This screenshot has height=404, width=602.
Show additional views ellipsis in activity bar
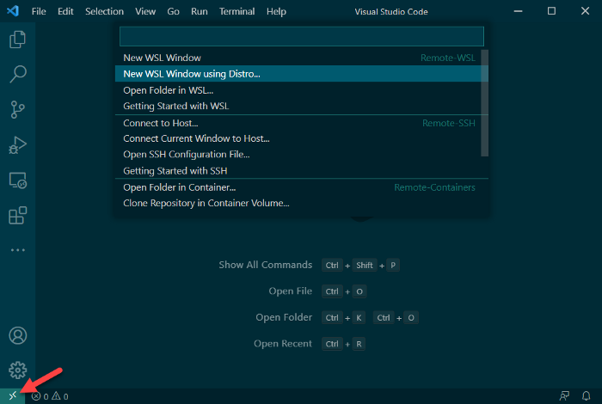pos(17,250)
